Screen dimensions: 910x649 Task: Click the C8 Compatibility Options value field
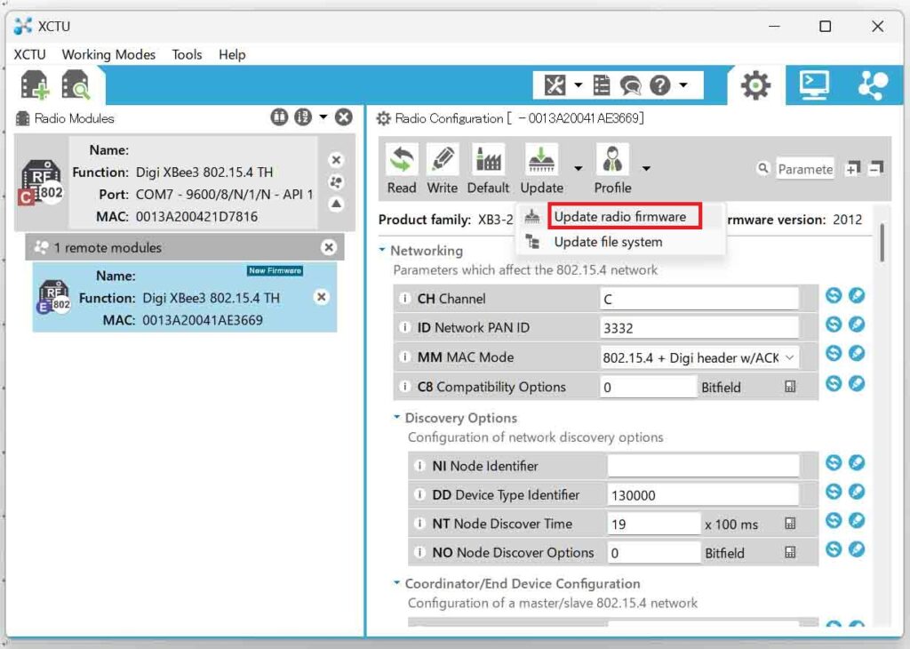point(648,387)
